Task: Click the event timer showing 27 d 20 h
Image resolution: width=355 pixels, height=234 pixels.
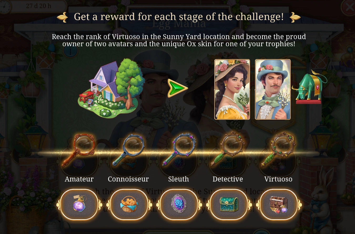Action: pyautogui.click(x=39, y=6)
